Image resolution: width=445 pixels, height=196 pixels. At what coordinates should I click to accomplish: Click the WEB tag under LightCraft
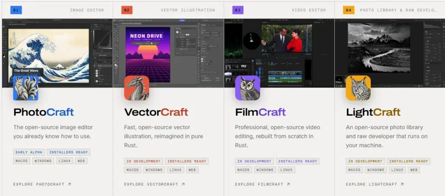point(414,170)
